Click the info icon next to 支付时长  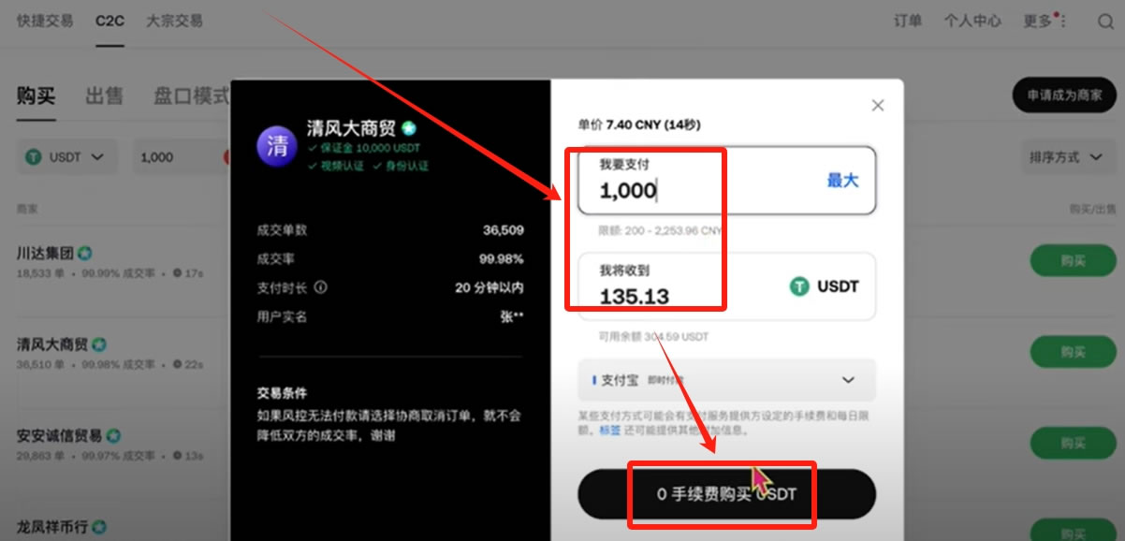point(322,287)
